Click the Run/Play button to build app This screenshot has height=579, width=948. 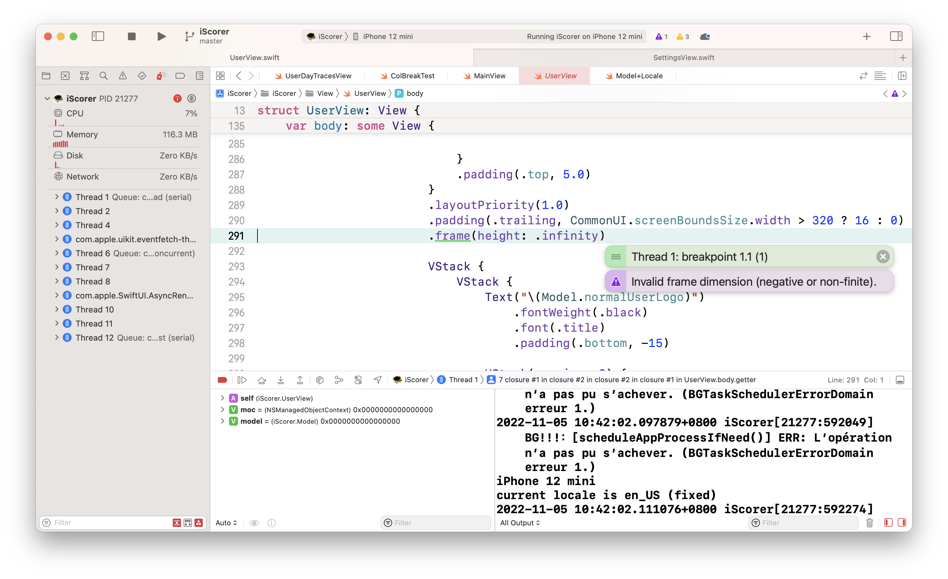(x=161, y=36)
